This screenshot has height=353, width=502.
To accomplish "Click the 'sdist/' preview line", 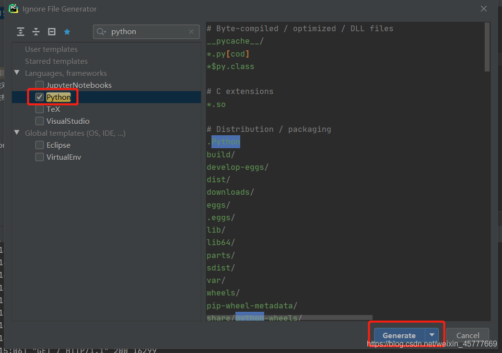I will [x=221, y=268].
